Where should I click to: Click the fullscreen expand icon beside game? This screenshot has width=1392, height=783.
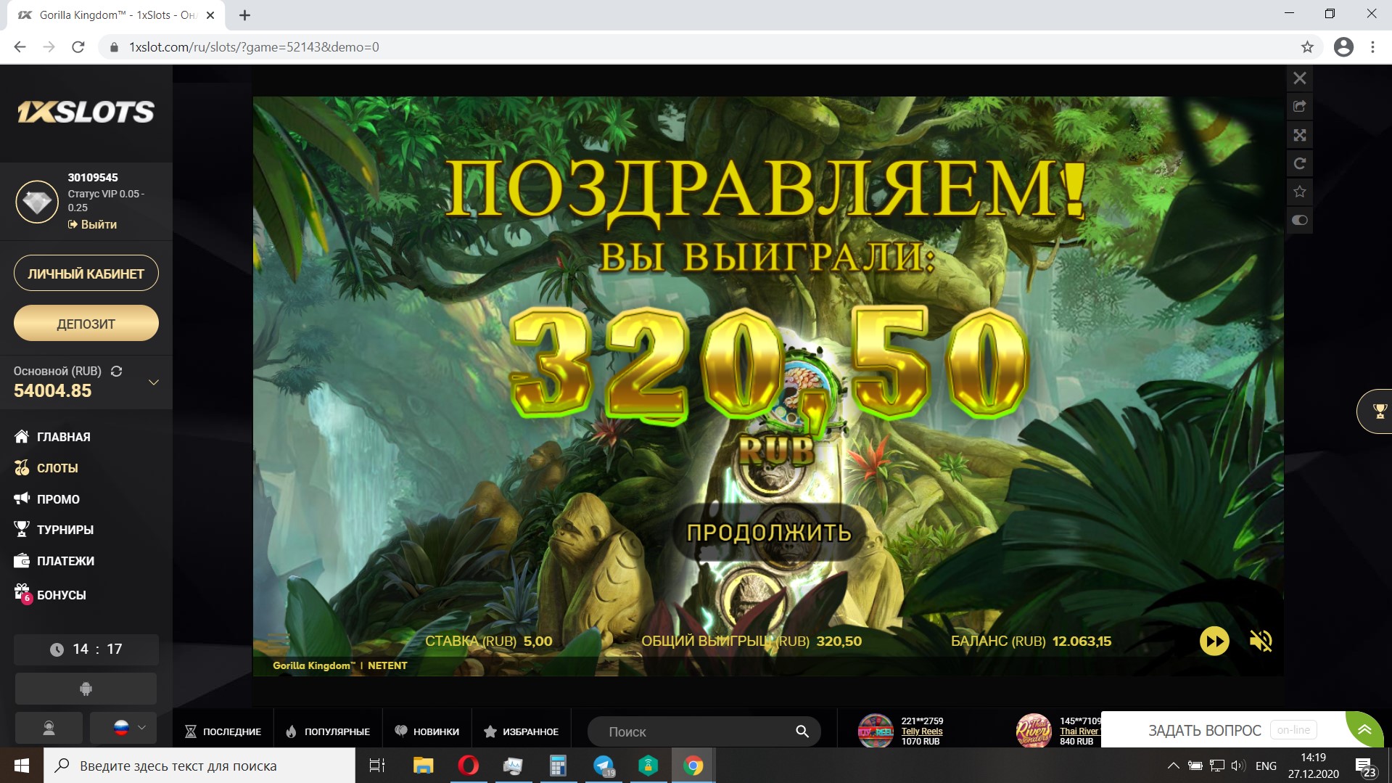(x=1299, y=135)
